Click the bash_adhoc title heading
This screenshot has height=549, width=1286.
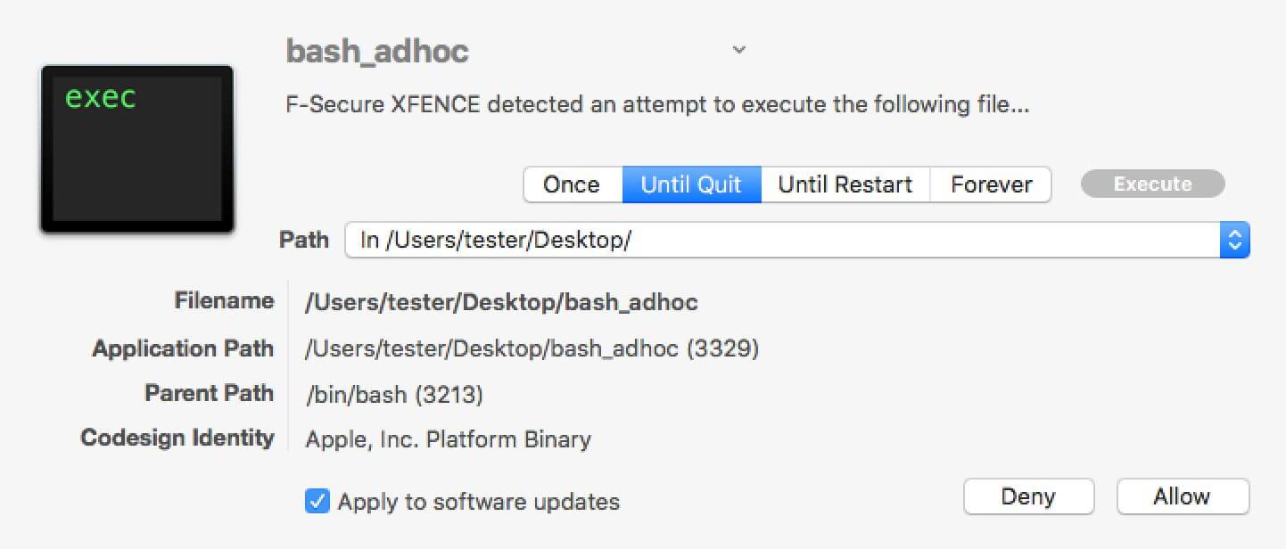click(x=377, y=51)
